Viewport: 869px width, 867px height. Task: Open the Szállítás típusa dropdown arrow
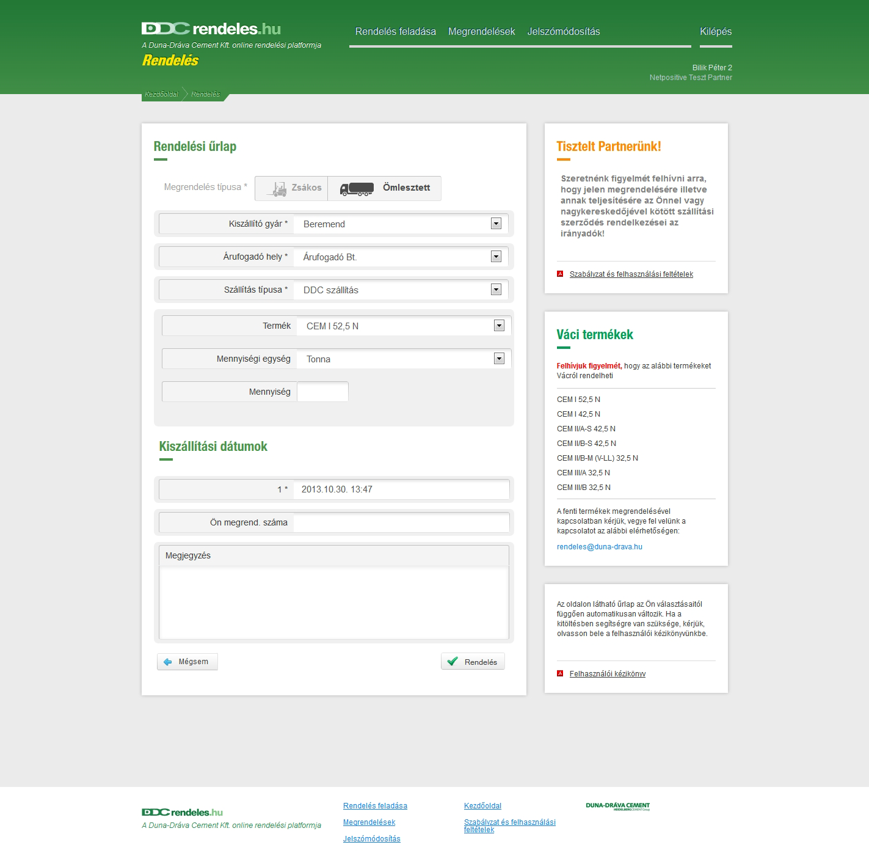point(496,290)
